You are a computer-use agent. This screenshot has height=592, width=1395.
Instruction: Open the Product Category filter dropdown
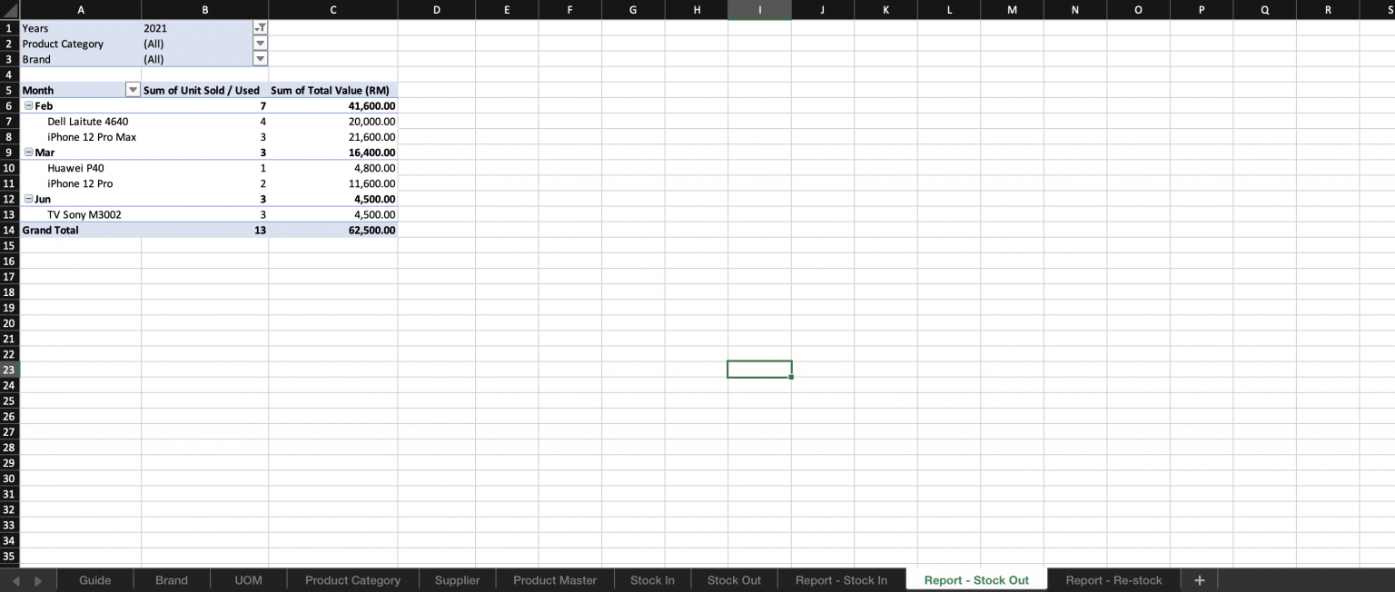click(261, 43)
